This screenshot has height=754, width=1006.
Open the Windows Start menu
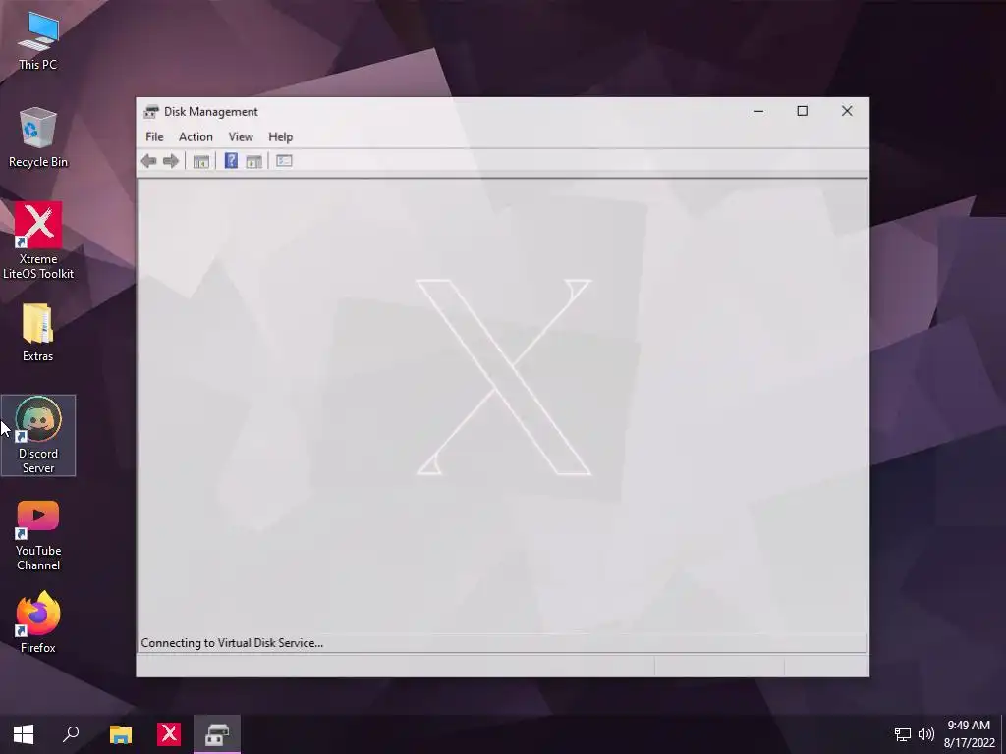coord(24,734)
